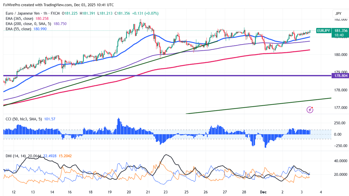
Task: Click the 18:40 countdown timer label
Action: click(x=339, y=35)
